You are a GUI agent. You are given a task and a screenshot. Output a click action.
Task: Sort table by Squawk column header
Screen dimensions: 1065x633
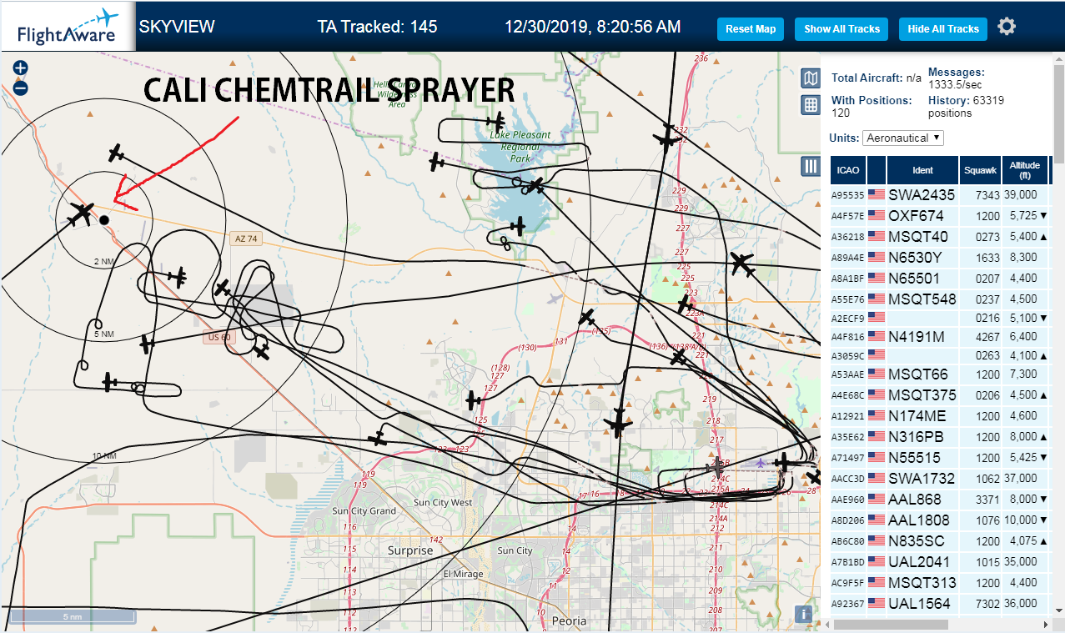pos(980,170)
